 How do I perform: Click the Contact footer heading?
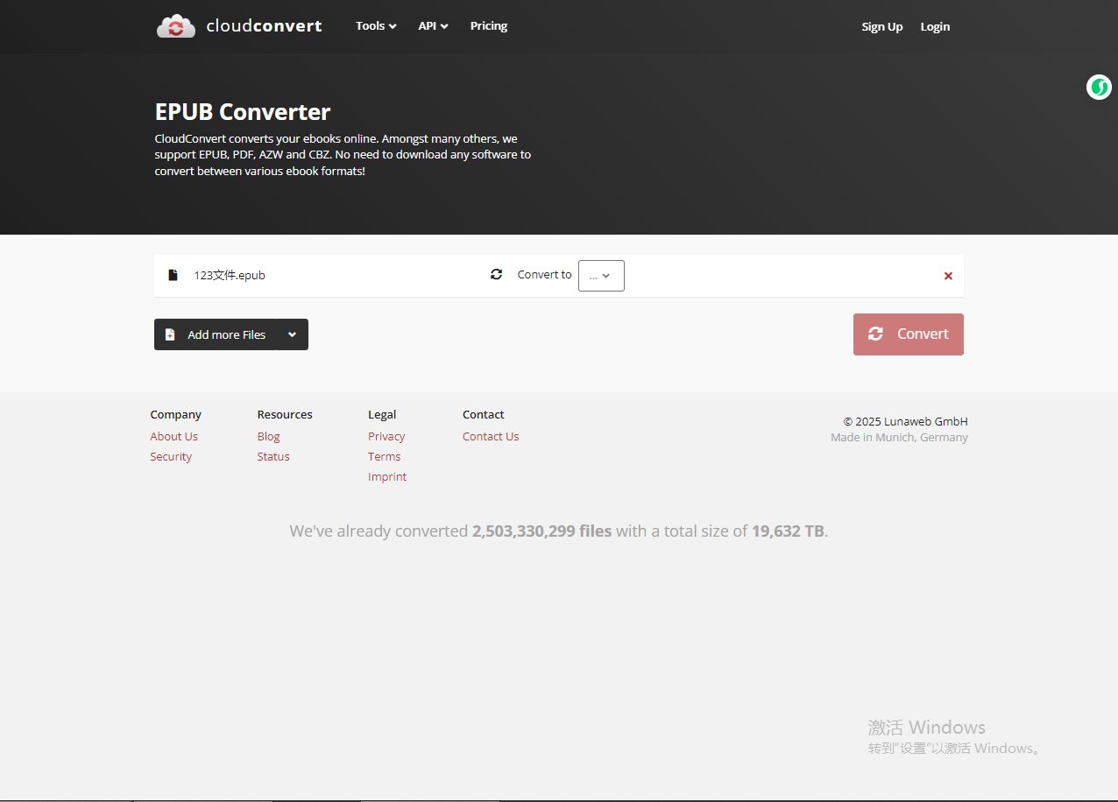tap(484, 414)
